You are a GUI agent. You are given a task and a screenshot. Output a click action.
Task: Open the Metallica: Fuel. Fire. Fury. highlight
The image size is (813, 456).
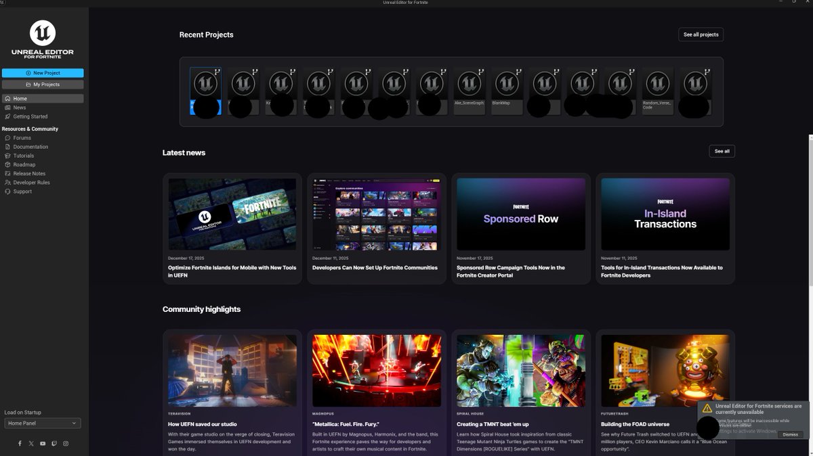pos(377,392)
